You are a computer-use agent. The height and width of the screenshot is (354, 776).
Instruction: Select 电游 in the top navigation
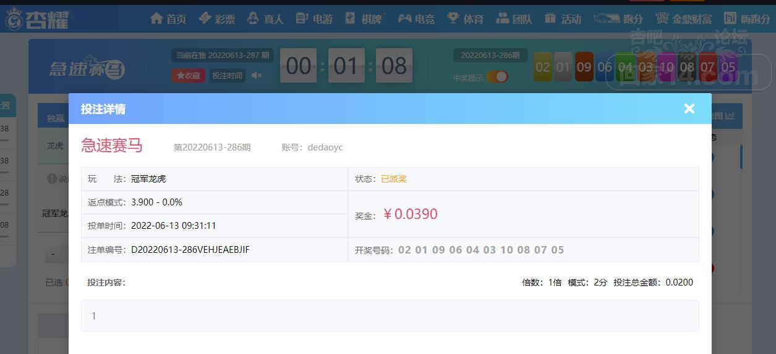(314, 19)
